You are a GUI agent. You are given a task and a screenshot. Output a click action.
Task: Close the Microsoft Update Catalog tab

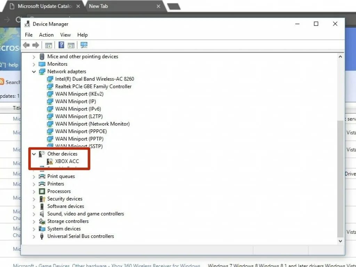78,6
